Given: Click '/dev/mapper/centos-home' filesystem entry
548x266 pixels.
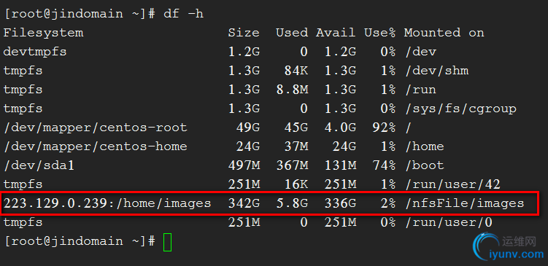Looking at the screenshot, I should tap(96, 146).
